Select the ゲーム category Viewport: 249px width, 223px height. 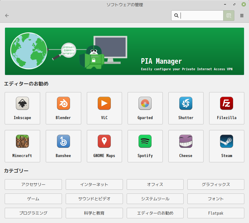pyautogui.click(x=33, y=199)
